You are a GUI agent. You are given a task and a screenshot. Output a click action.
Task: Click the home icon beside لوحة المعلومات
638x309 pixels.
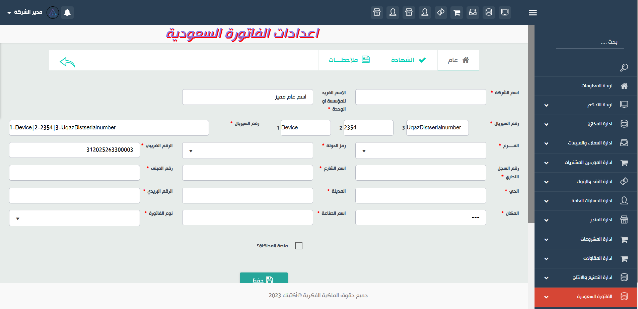click(624, 86)
